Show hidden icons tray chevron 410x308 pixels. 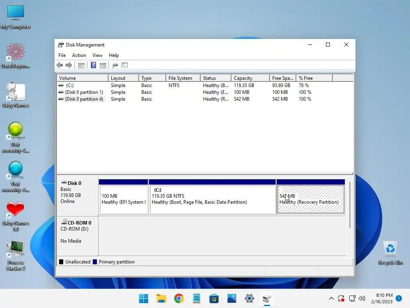pyautogui.click(x=331, y=298)
